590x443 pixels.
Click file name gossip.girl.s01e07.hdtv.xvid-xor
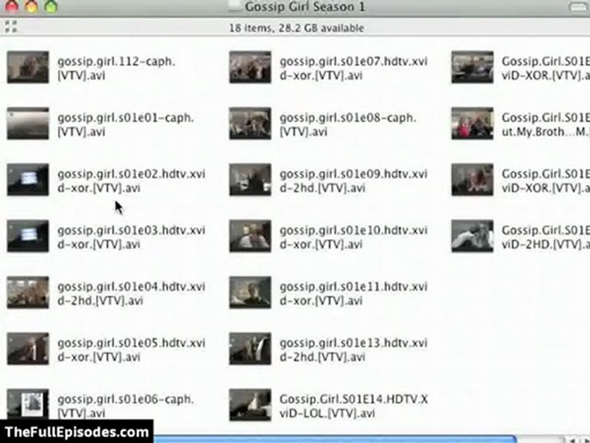[353, 68]
